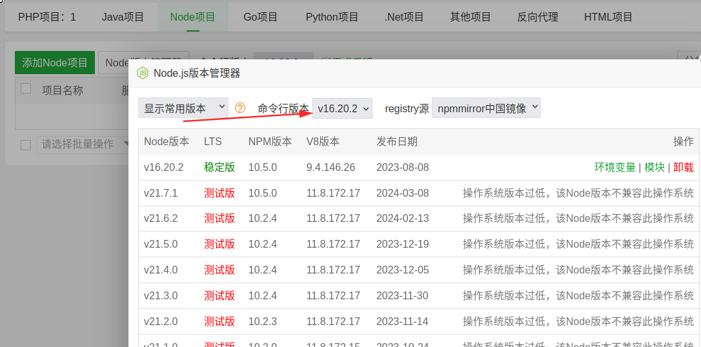Image resolution: width=701 pixels, height=347 pixels.
Task: Switch to the Java项目 tab
Action: [123, 17]
